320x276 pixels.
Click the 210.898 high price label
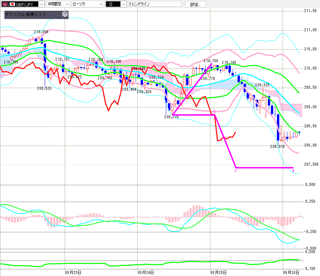41,32
